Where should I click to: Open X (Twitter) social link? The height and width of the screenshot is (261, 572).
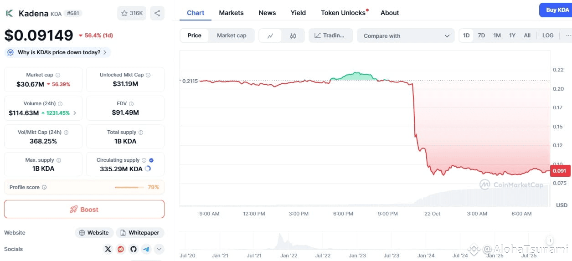tap(108, 249)
